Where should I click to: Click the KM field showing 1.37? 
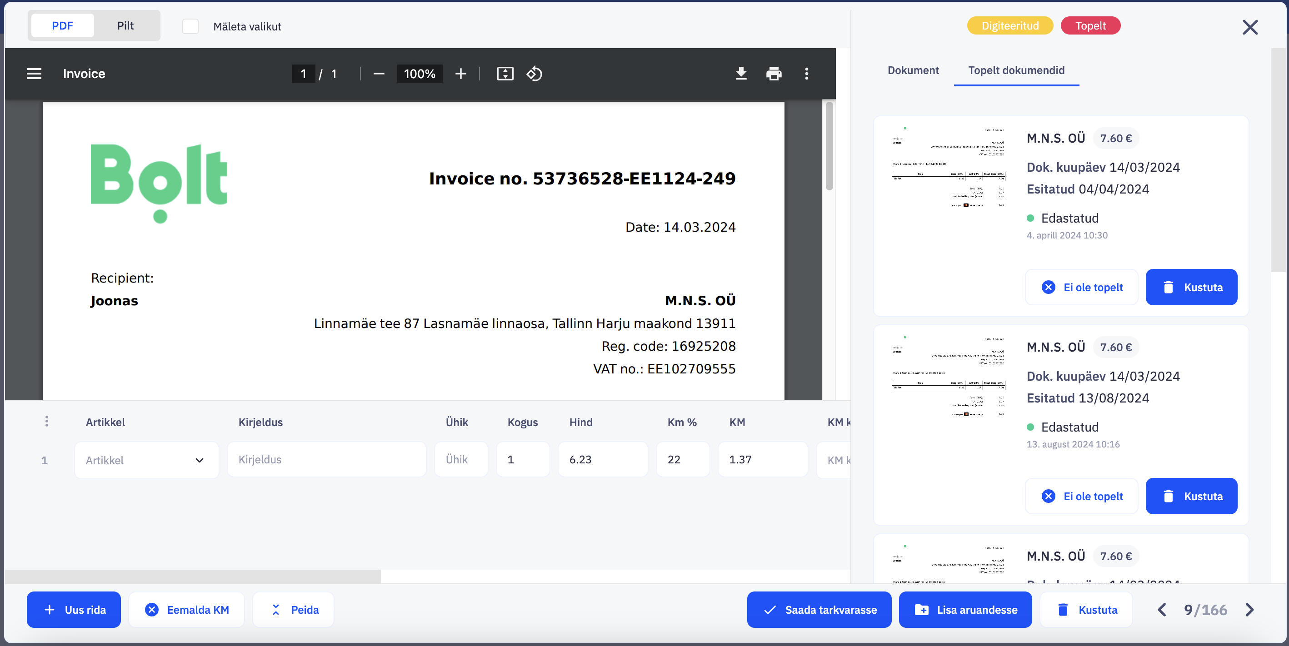pyautogui.click(x=763, y=459)
